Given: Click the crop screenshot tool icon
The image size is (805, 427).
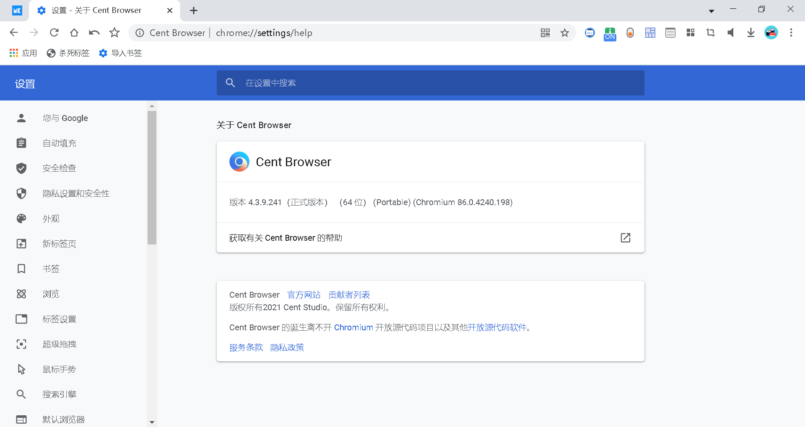Looking at the screenshot, I should (711, 33).
